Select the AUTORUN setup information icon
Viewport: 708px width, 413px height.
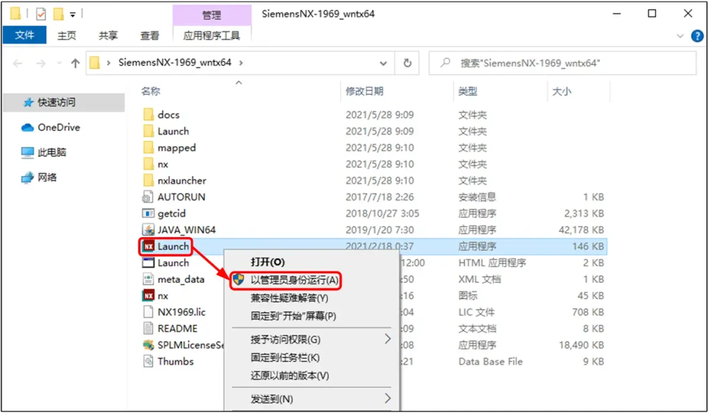click(148, 197)
